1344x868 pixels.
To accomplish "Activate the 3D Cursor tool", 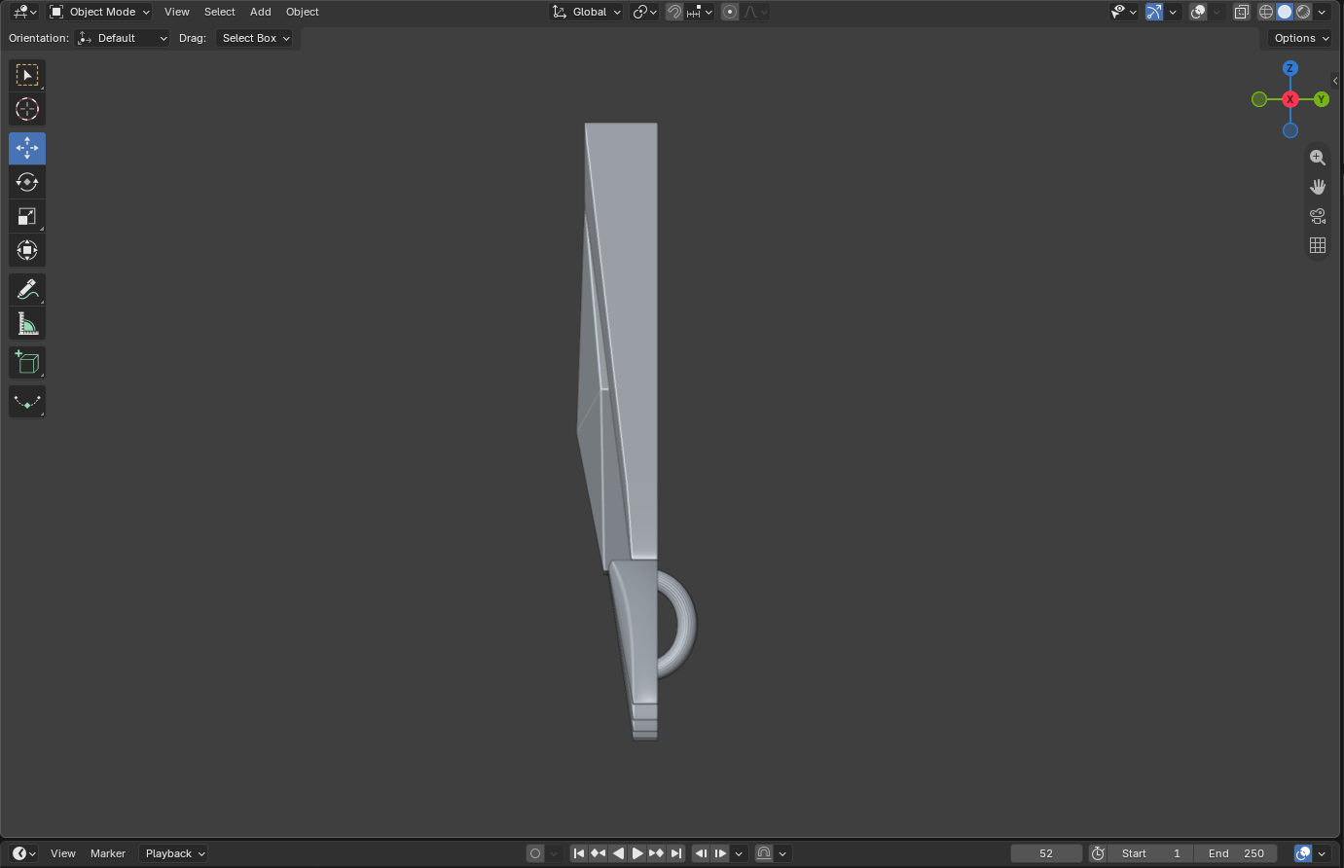I will pyautogui.click(x=27, y=109).
